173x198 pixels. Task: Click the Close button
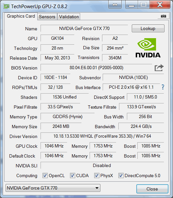152,189
